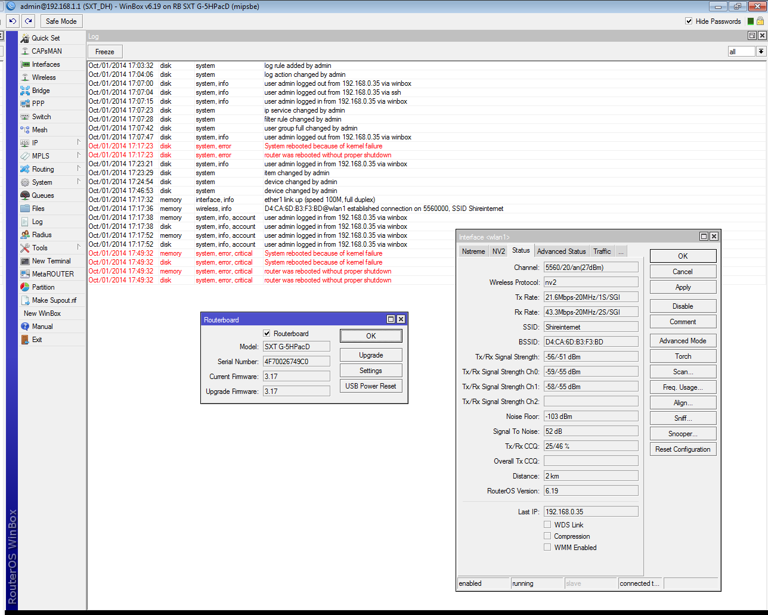Click the Safe Mode button
This screenshot has width=768, height=615.
click(61, 21)
